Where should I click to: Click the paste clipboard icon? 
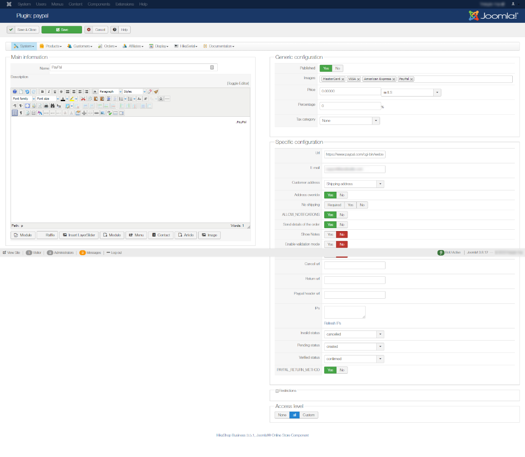click(x=96, y=99)
